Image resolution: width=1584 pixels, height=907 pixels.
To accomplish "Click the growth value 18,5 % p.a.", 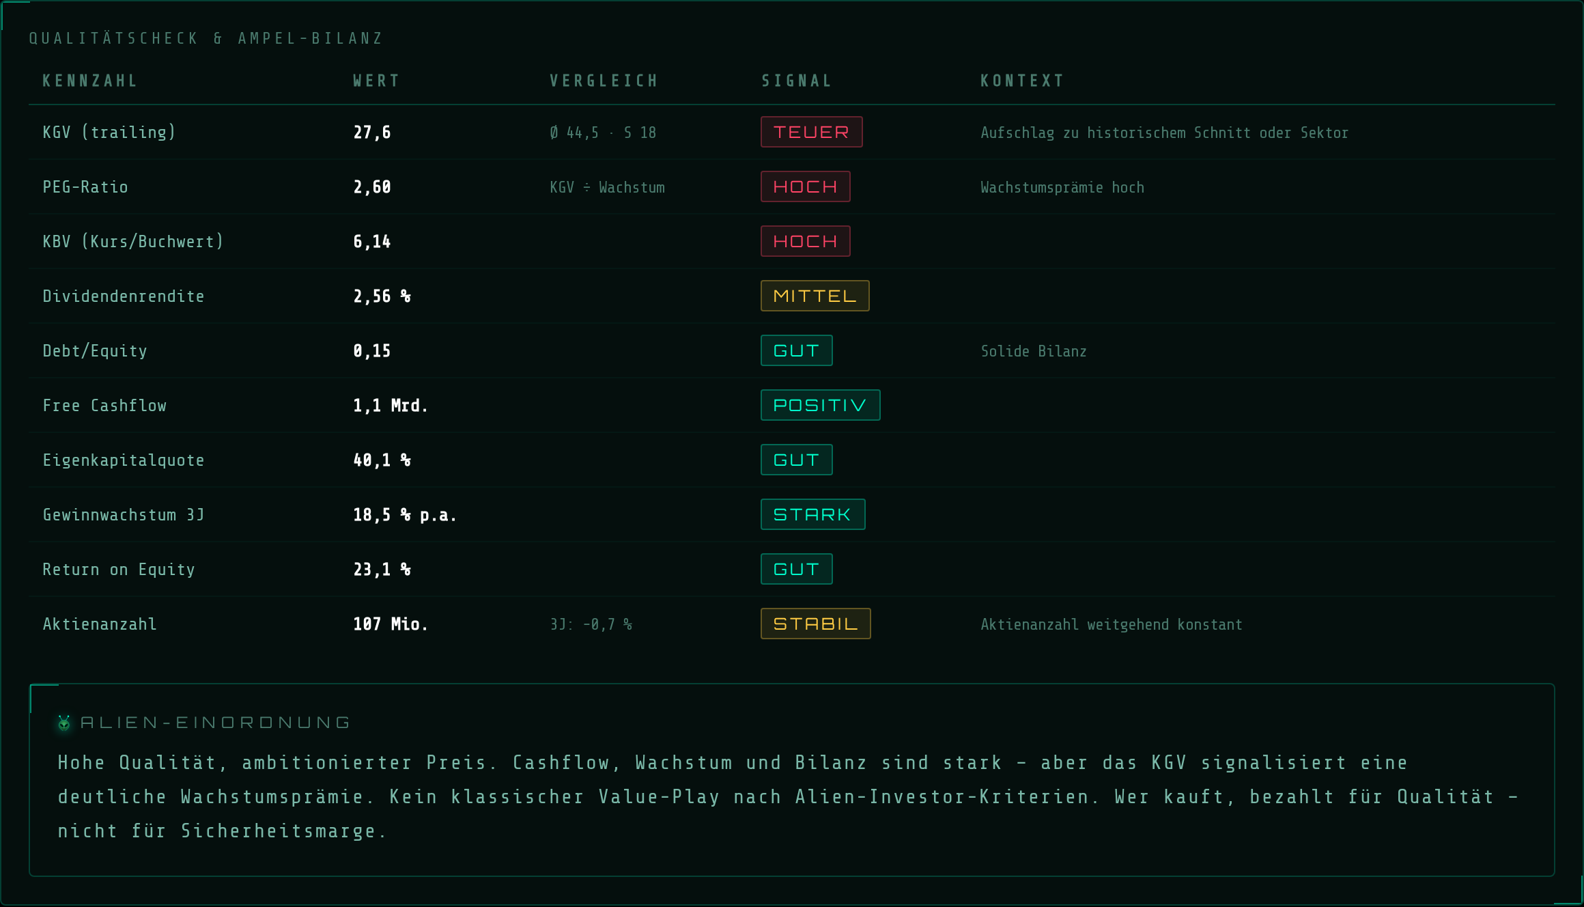I will (405, 515).
